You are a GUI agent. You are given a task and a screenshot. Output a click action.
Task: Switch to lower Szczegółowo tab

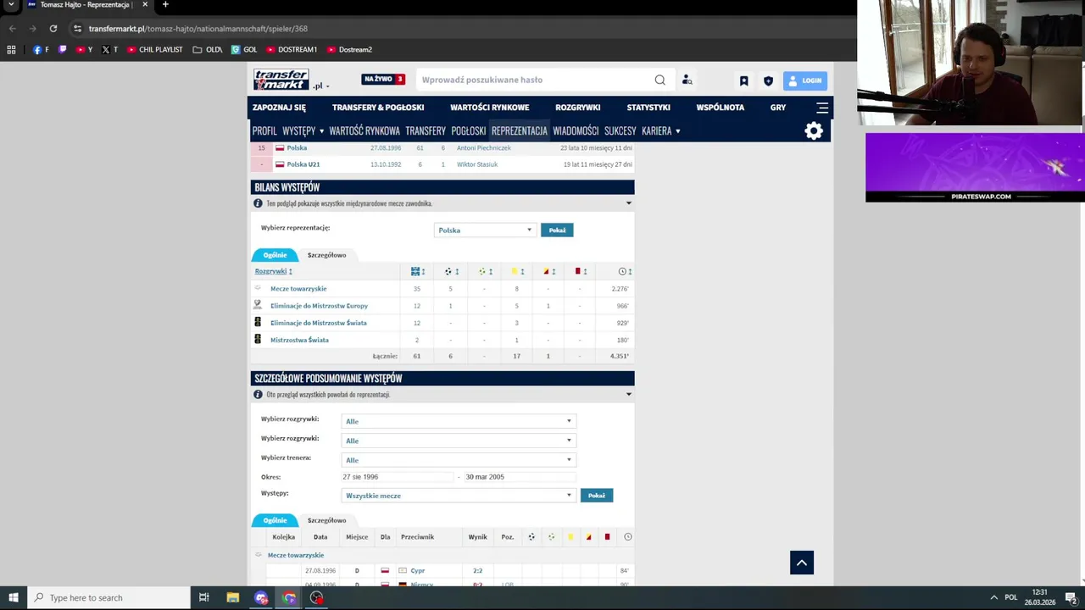[x=326, y=520]
